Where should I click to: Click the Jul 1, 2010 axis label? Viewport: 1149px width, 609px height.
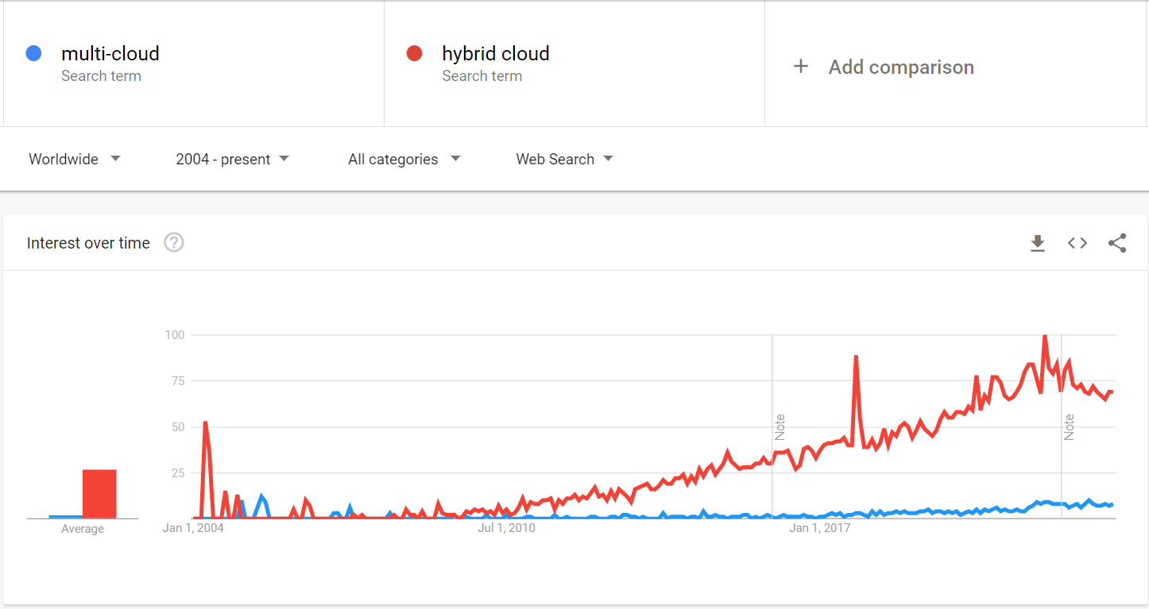pyautogui.click(x=506, y=528)
